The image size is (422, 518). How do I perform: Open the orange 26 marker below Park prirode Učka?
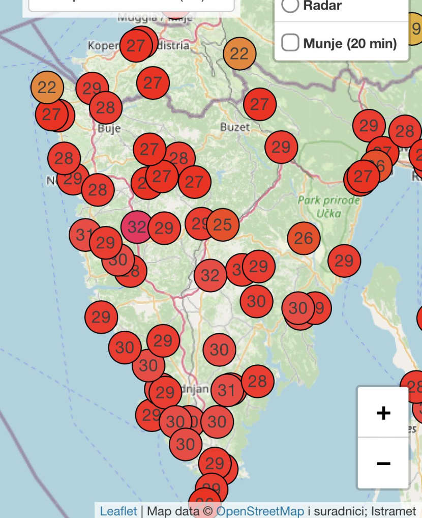pos(304,238)
